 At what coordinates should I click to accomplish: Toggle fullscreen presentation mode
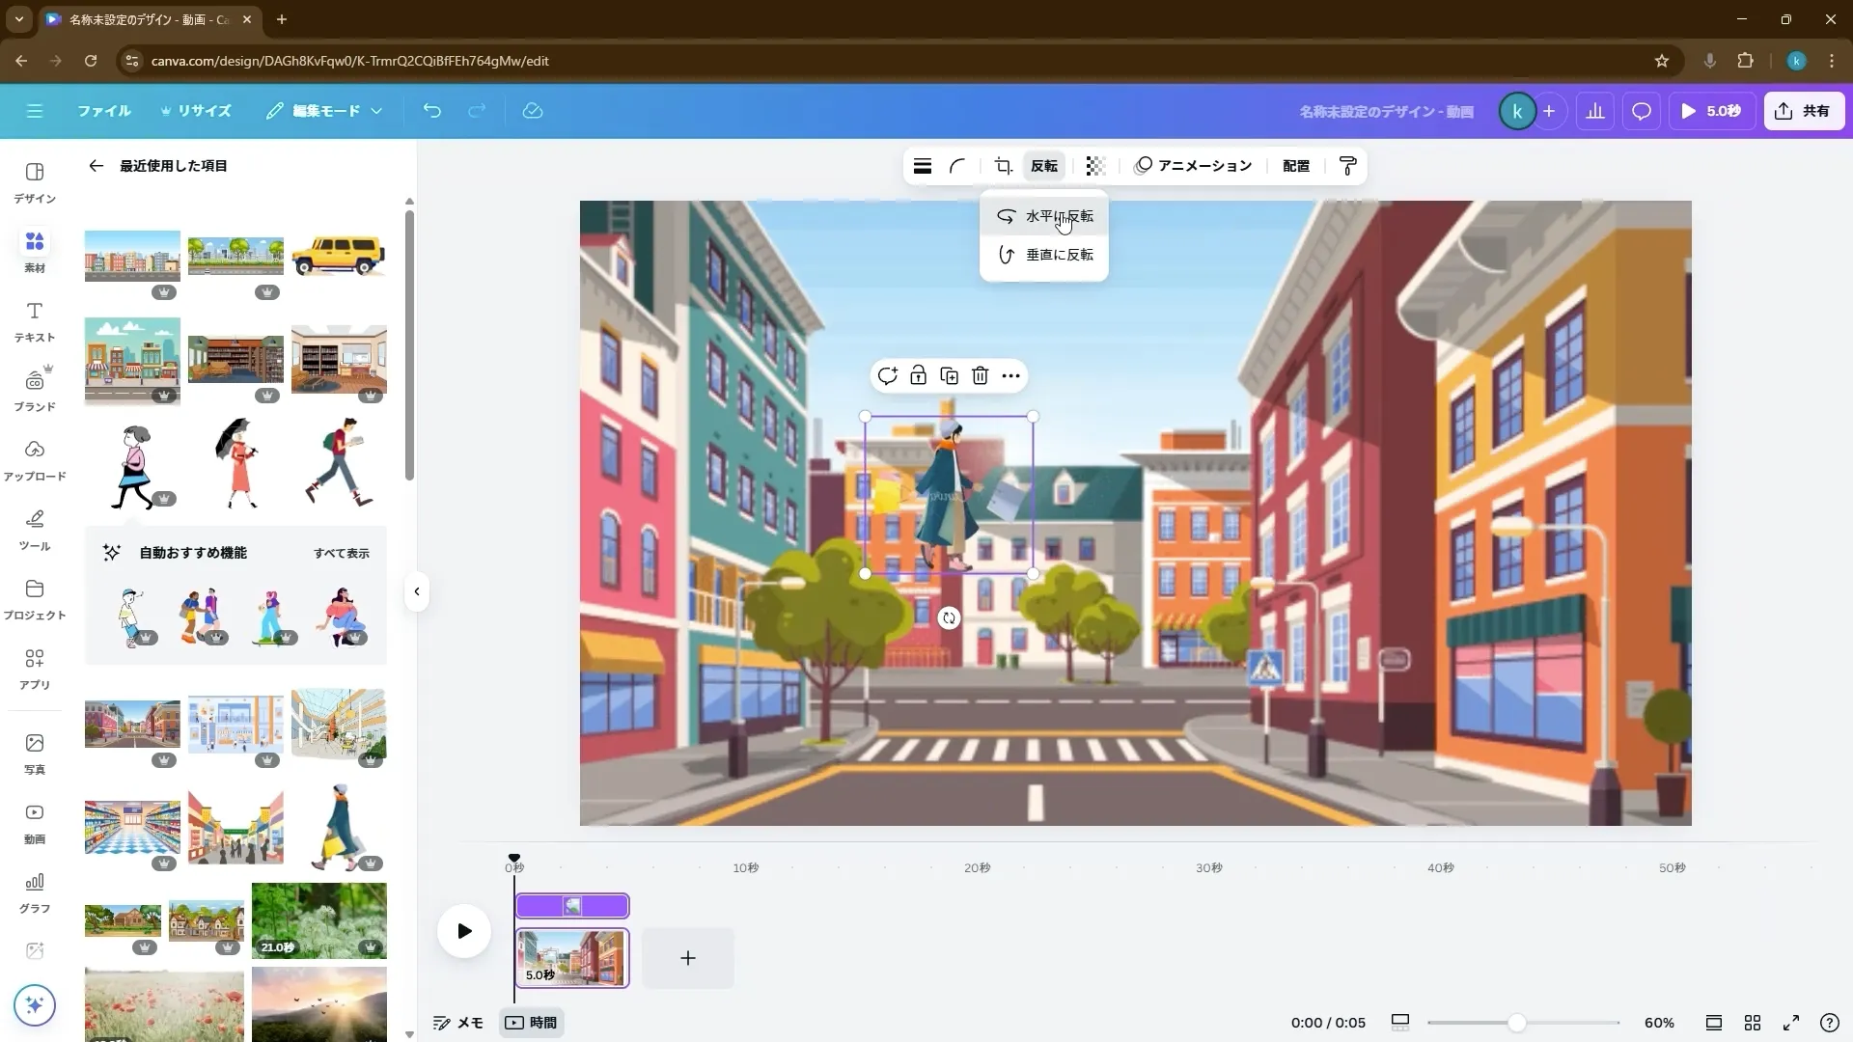click(x=1792, y=1023)
